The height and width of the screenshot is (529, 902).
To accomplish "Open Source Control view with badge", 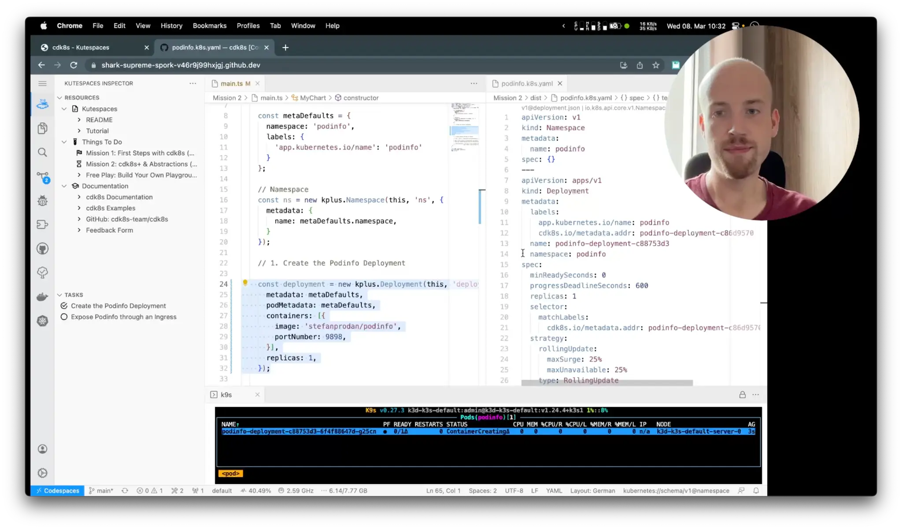I will 43,177.
